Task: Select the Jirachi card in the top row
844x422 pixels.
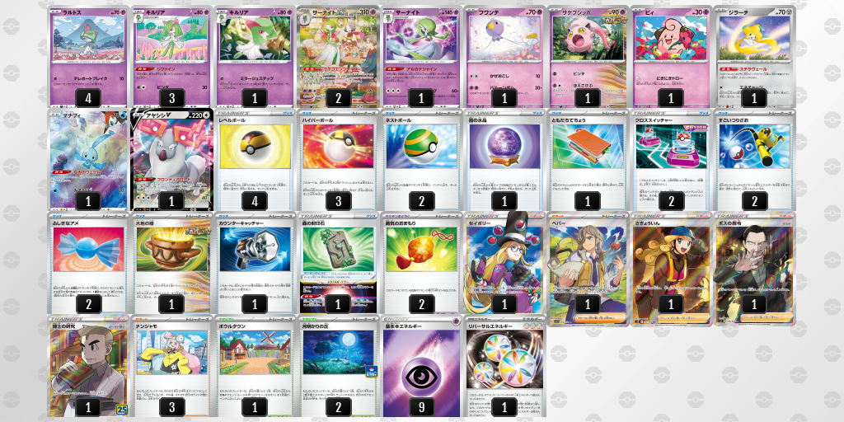Action: pyautogui.click(x=754, y=56)
